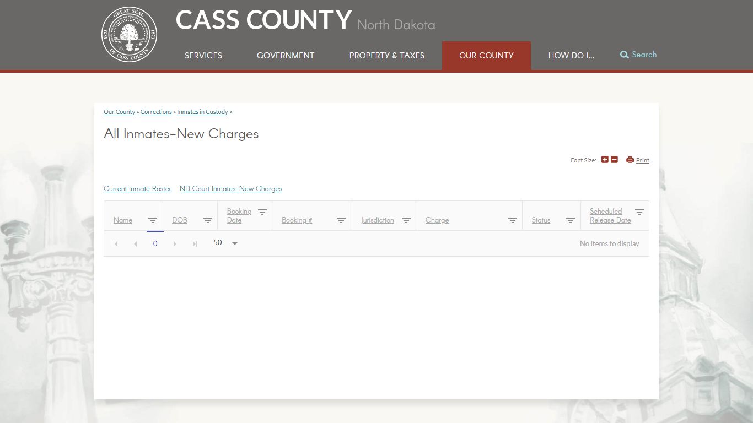
Task: Sort table by Name column header
Action: (x=123, y=220)
